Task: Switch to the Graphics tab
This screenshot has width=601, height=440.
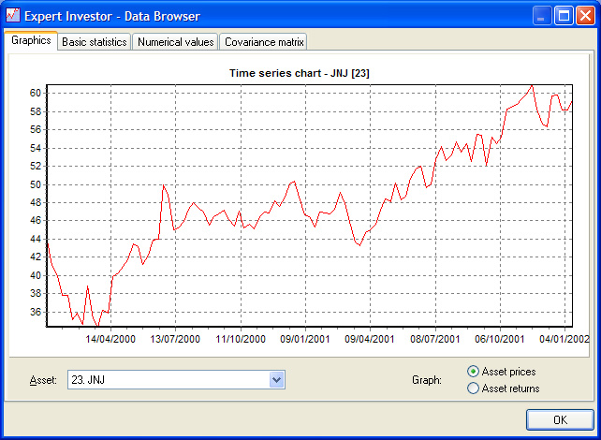Action: (x=31, y=41)
